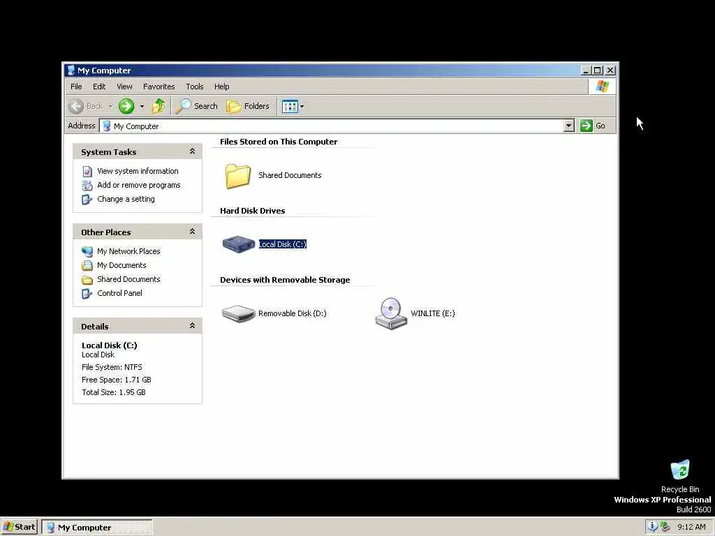Open Back history dropdown arrow

(x=110, y=107)
